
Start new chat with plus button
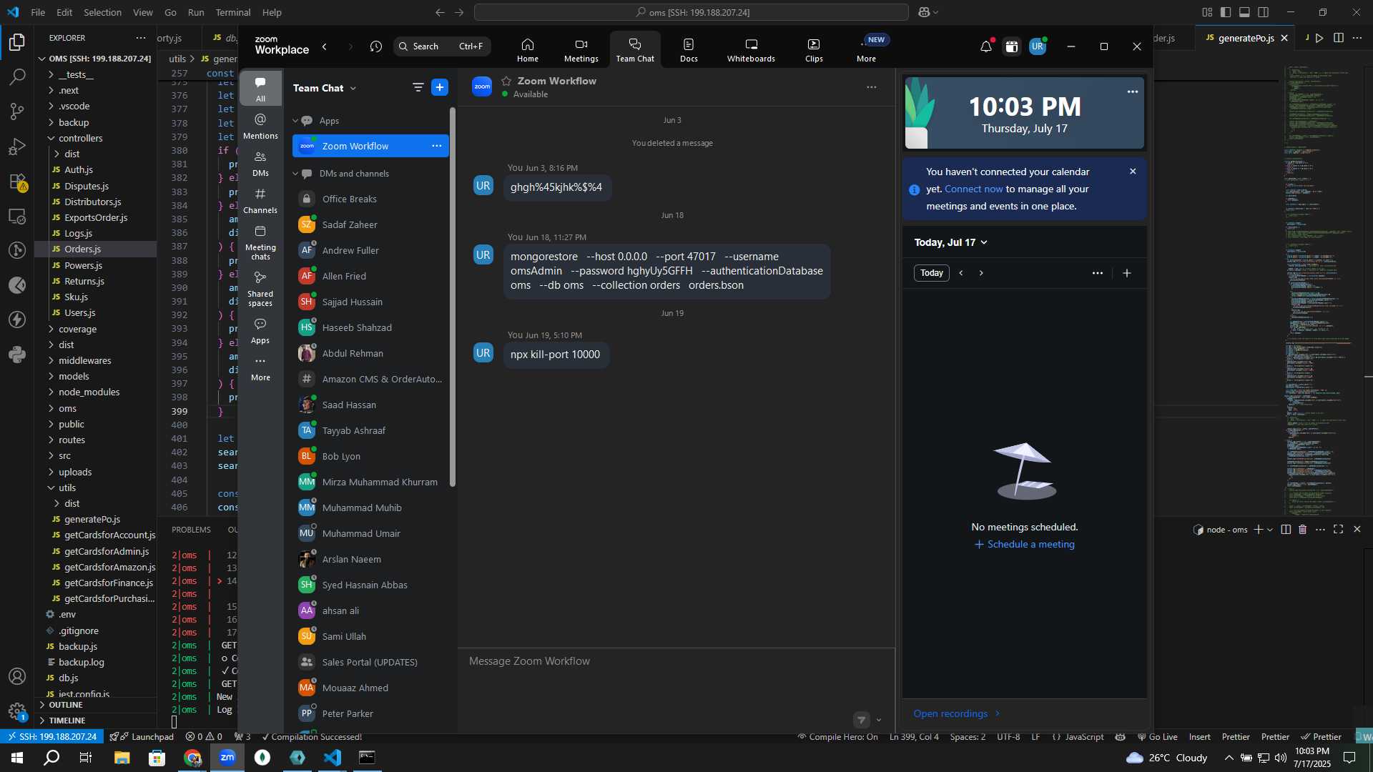point(440,87)
